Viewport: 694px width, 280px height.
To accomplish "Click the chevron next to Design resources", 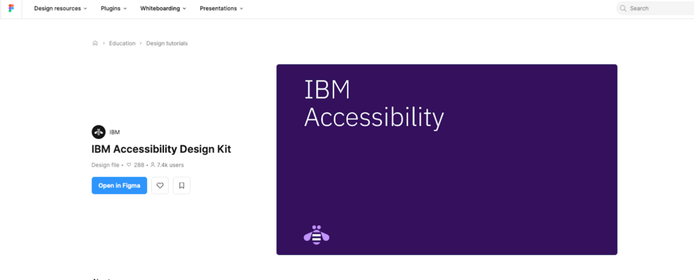I will [x=85, y=8].
